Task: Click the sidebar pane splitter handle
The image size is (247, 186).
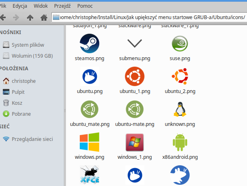Action: click(65, 111)
